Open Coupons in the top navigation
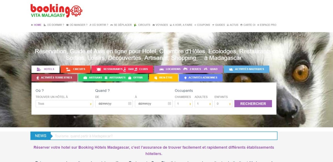The width and height of the screenshot is (333, 162). tap(202, 25)
